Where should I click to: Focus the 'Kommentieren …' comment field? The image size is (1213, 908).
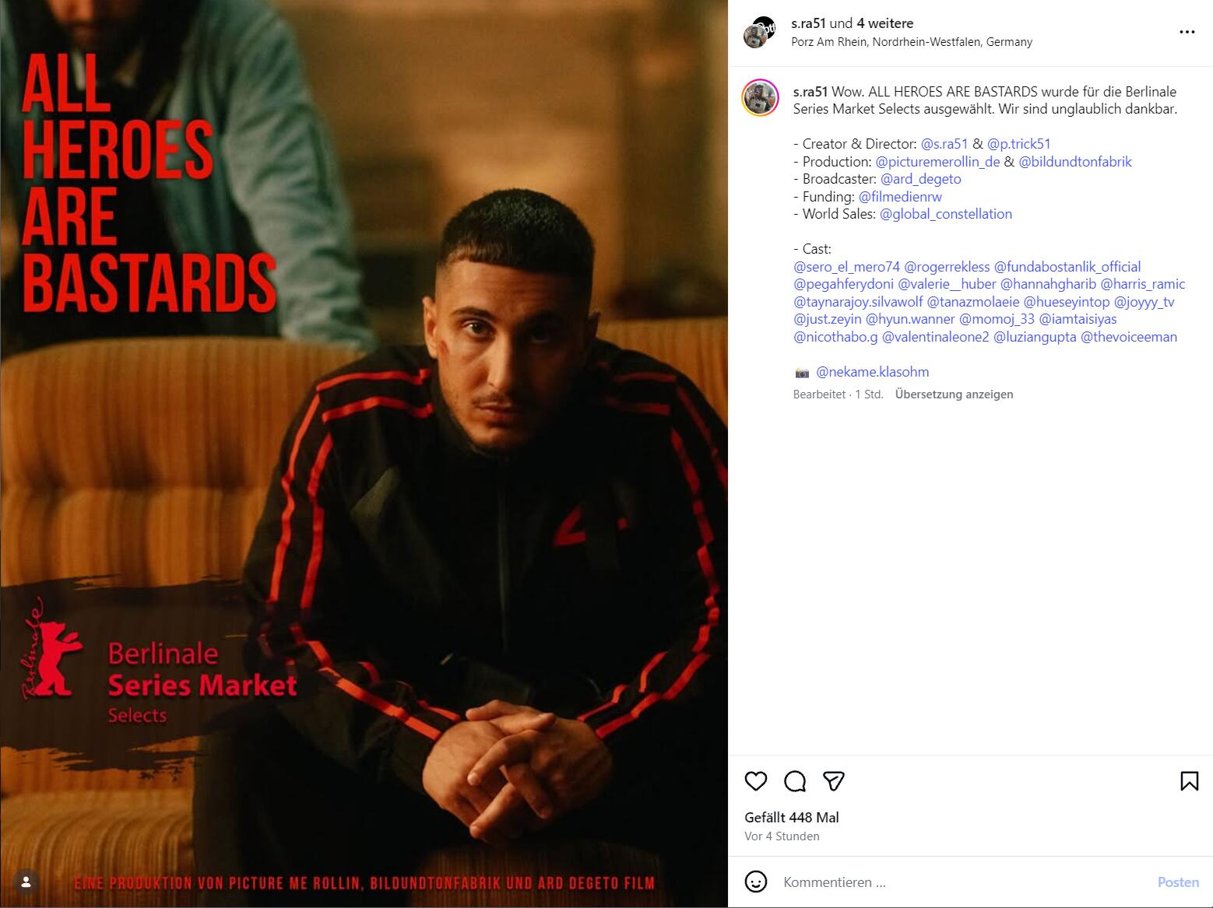pyautogui.click(x=962, y=882)
